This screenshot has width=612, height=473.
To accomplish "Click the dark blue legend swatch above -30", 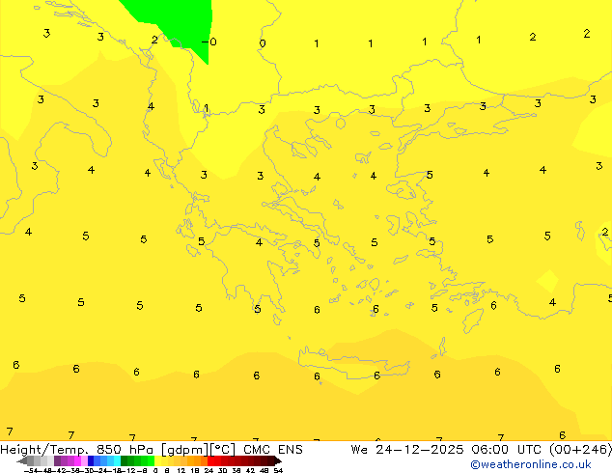I will (91, 460).
